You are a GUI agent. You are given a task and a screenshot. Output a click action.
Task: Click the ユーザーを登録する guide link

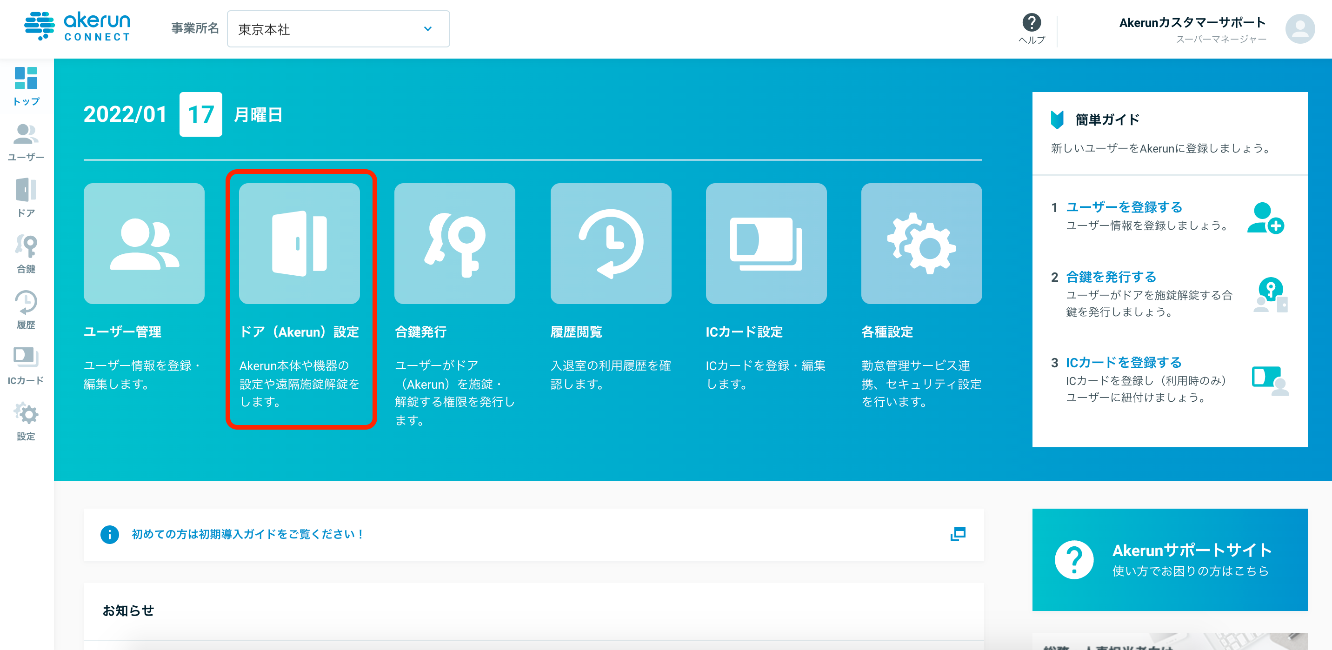pyautogui.click(x=1124, y=207)
